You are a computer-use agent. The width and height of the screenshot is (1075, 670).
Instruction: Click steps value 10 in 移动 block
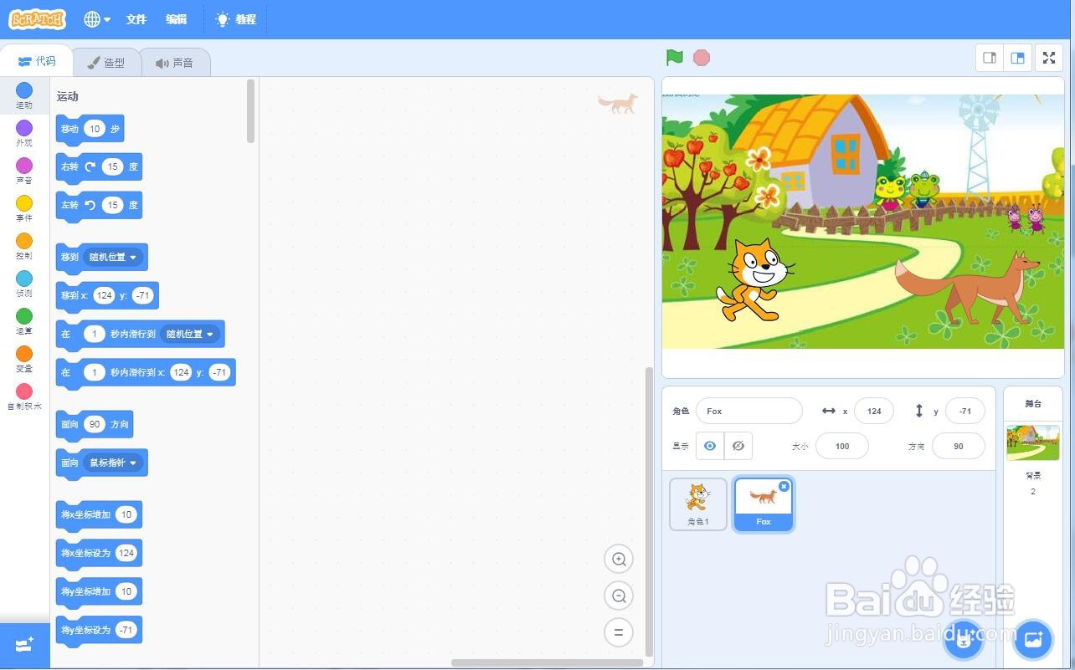click(95, 129)
